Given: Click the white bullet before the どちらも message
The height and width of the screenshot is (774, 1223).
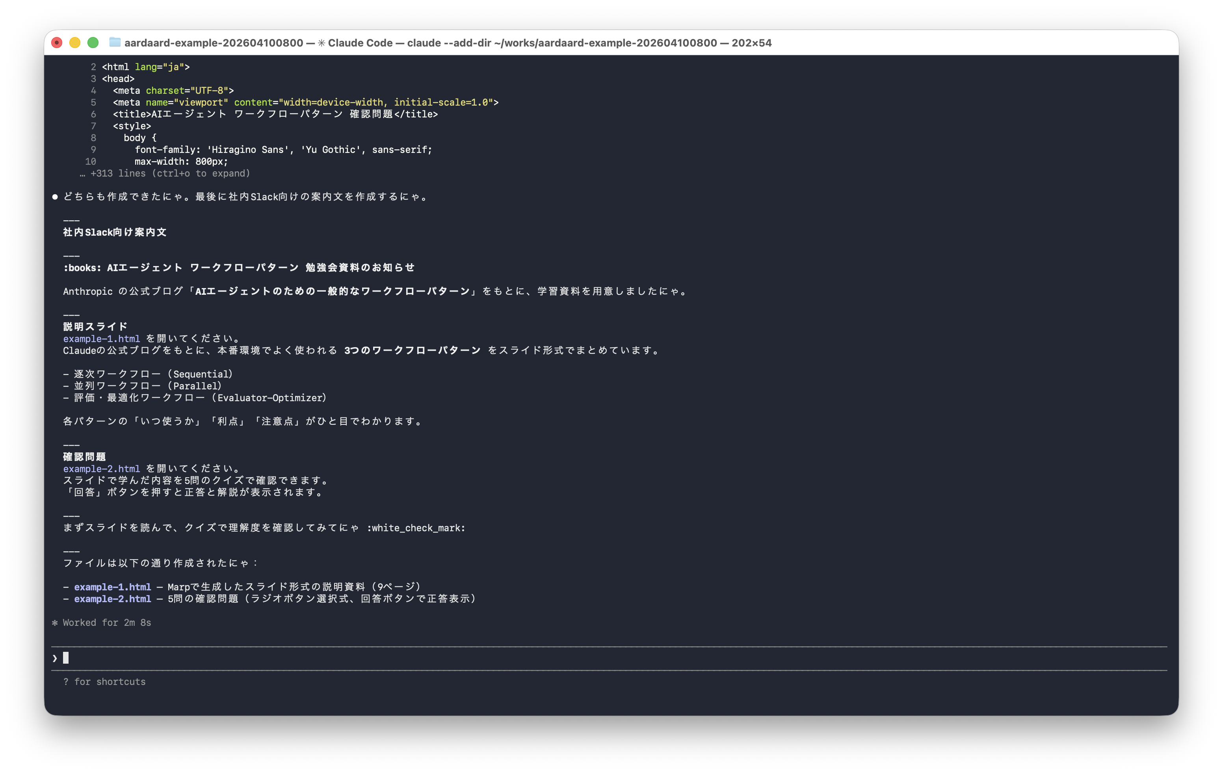Looking at the screenshot, I should [55, 197].
